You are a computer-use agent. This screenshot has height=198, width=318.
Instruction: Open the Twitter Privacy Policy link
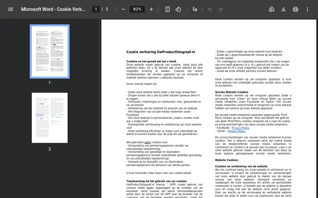[x=237, y=131]
